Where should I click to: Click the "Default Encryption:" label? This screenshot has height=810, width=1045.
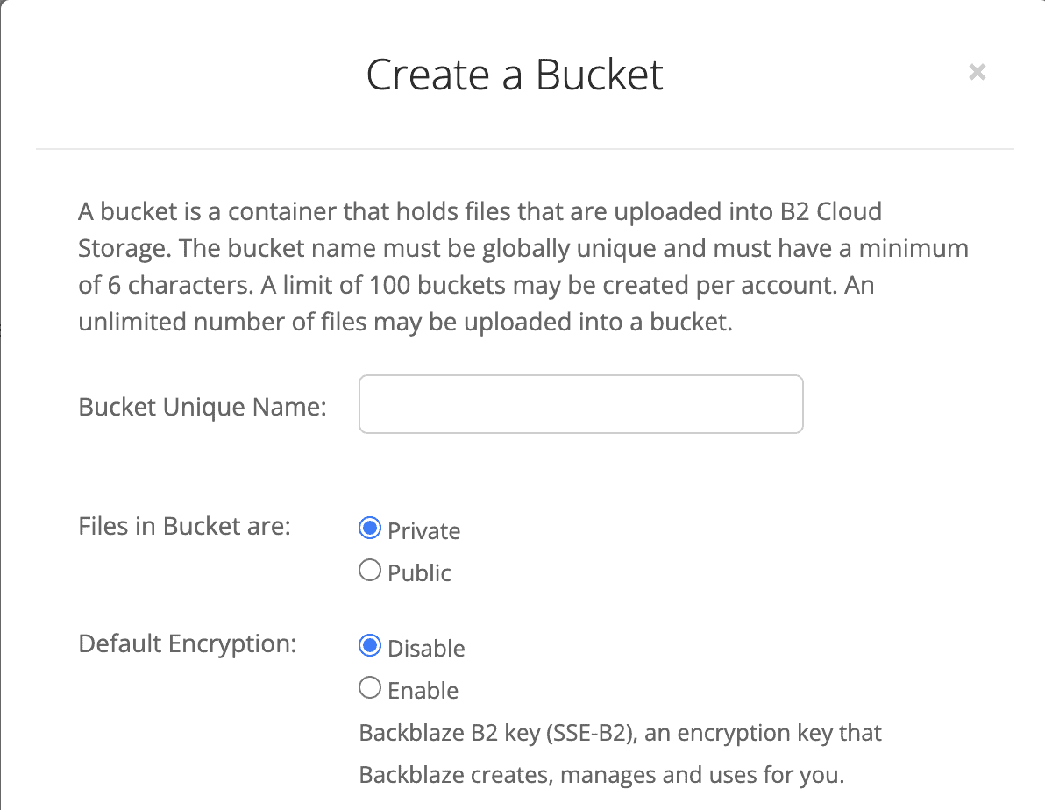(188, 644)
